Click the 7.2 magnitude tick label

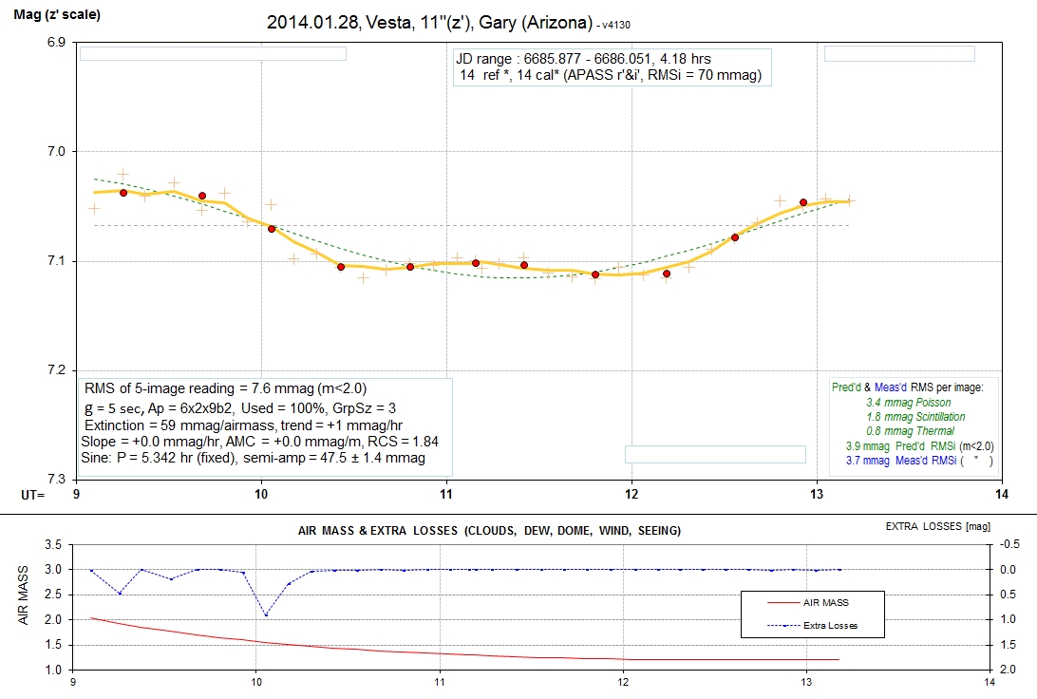pos(57,370)
